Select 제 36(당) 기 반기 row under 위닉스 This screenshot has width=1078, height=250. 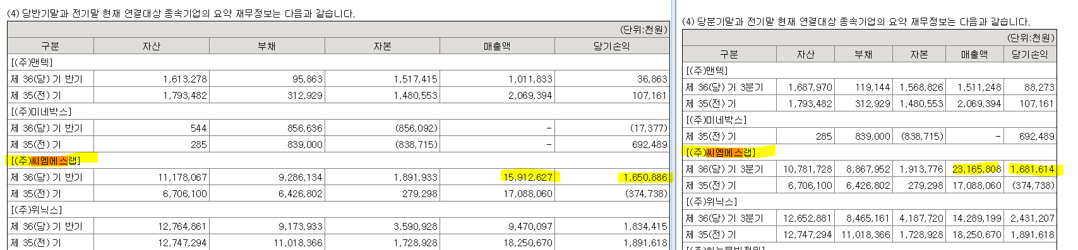(x=338, y=227)
